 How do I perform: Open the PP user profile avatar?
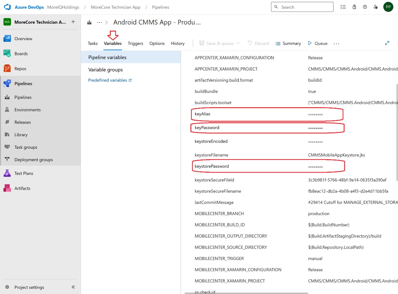[x=388, y=7]
